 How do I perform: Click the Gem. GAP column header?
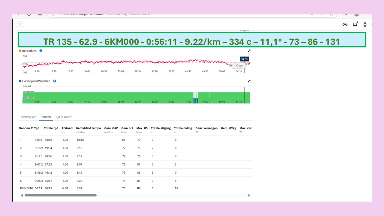pos(111,128)
